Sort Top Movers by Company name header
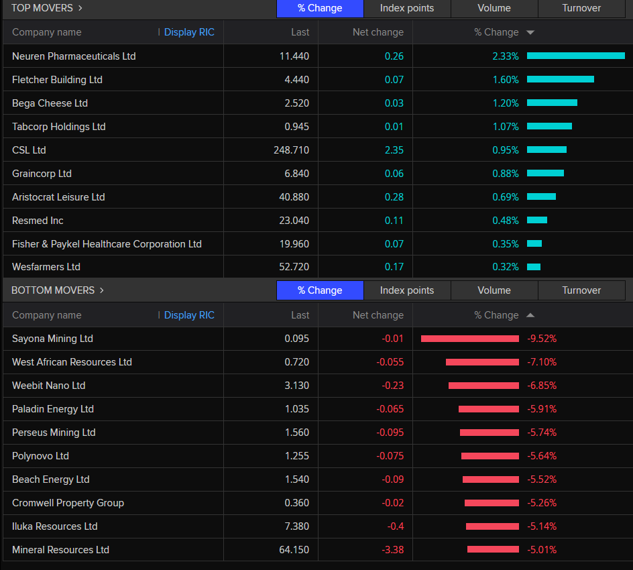The height and width of the screenshot is (570, 633). 47,32
